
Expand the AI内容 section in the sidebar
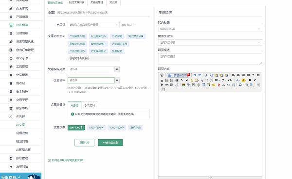pyautogui.click(x=20, y=116)
